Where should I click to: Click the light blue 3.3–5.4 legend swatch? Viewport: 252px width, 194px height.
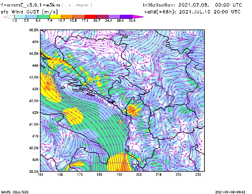[x=32, y=17]
